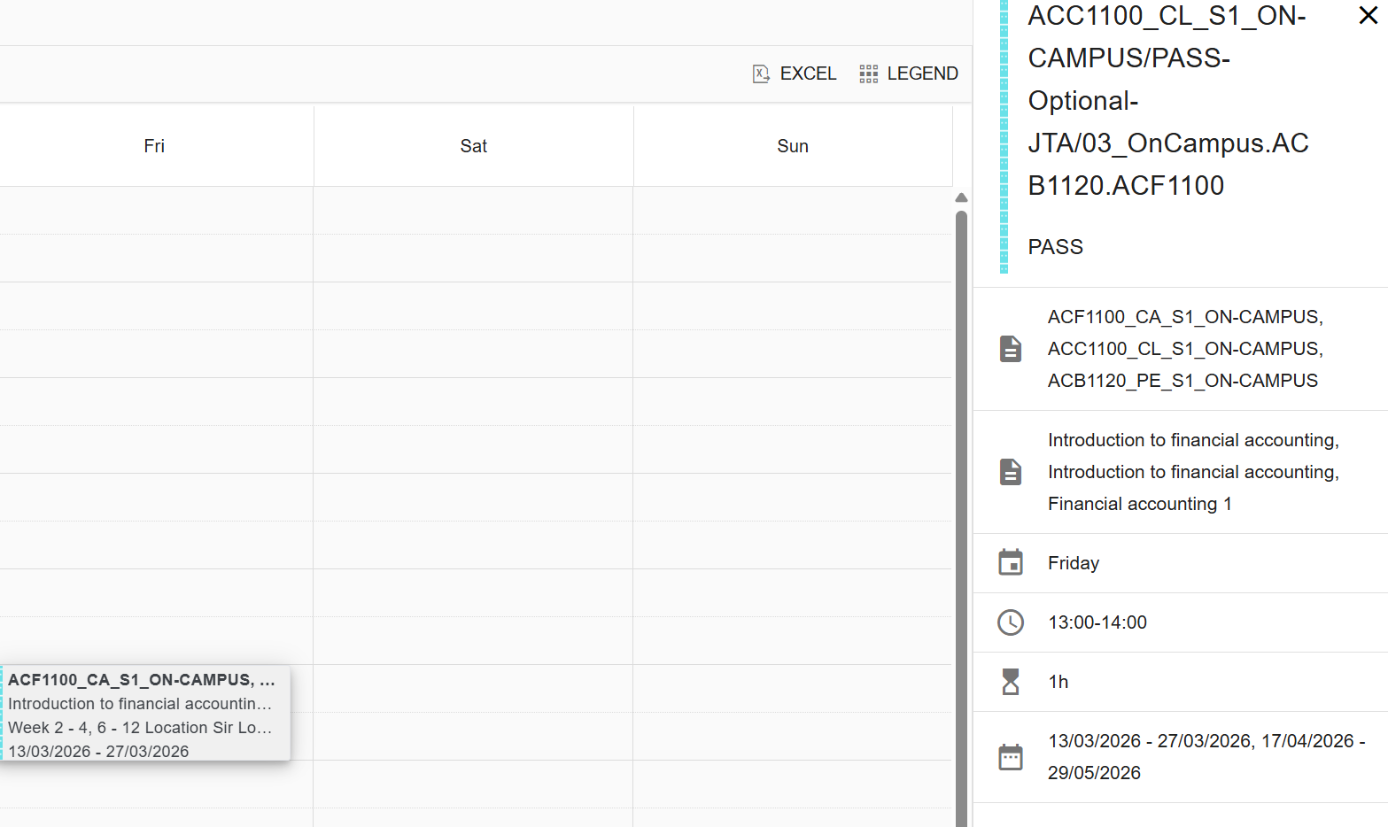Show the LEGEND

click(909, 73)
